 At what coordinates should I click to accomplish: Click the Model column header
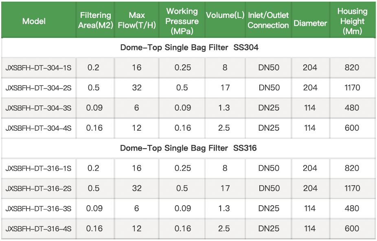point(34,21)
